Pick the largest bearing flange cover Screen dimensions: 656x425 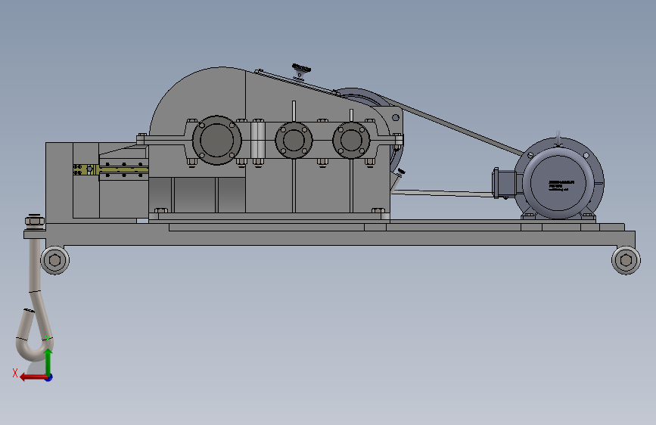point(216,140)
